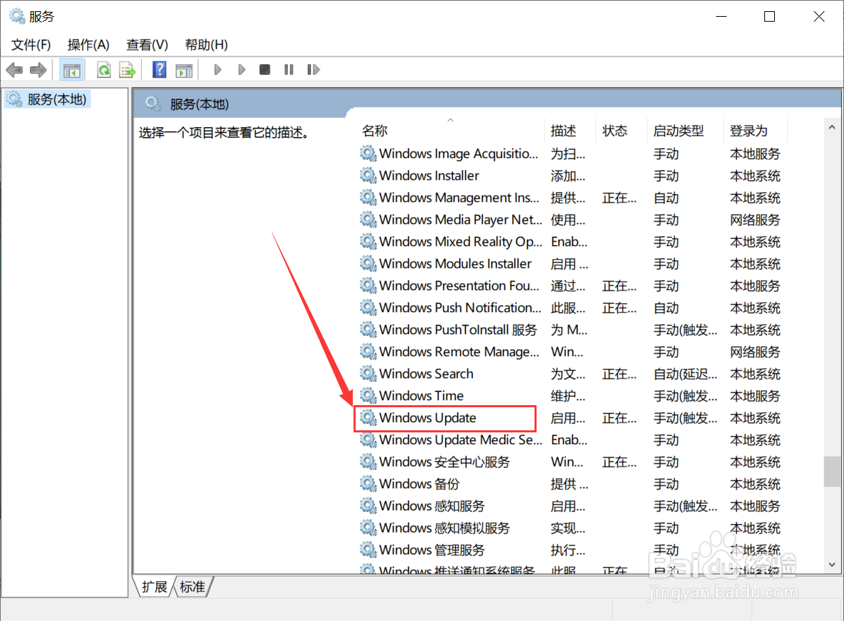Screen dimensions: 844x621
Task: Click 自动 startup type of Windows Push Notification
Action: [x=666, y=307]
